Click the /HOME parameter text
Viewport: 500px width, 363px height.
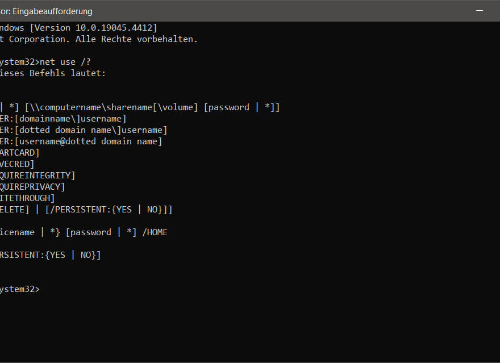point(155,232)
